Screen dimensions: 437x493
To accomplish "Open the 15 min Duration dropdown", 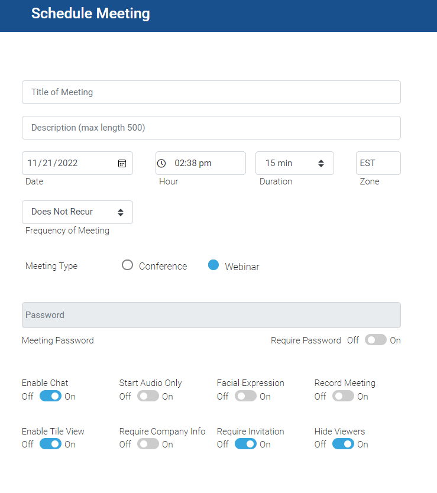I will point(294,163).
